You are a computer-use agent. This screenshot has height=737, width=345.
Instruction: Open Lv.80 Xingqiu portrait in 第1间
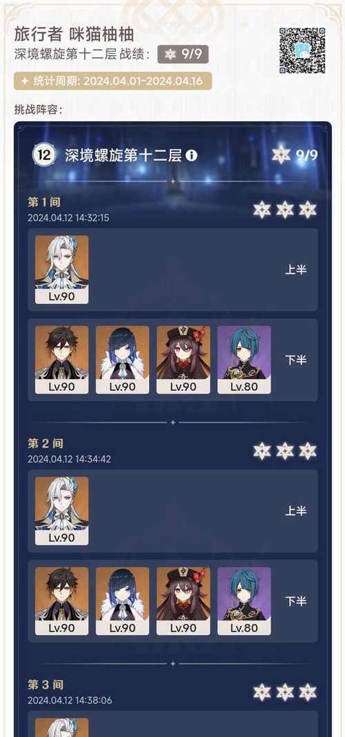[244, 360]
